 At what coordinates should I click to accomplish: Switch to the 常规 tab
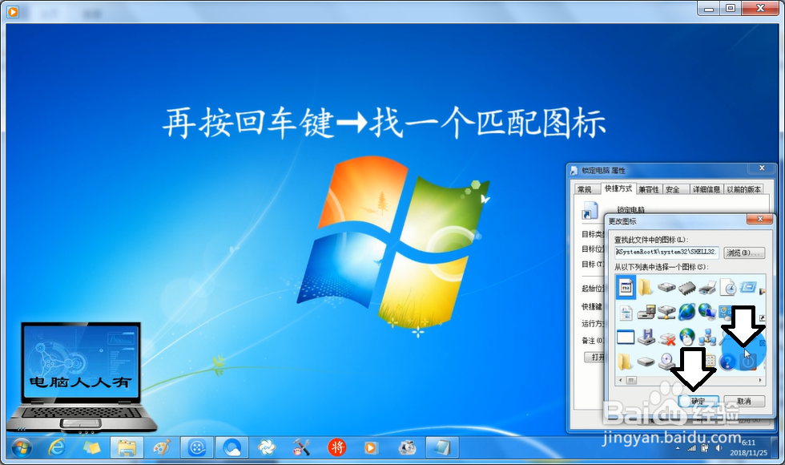click(584, 189)
